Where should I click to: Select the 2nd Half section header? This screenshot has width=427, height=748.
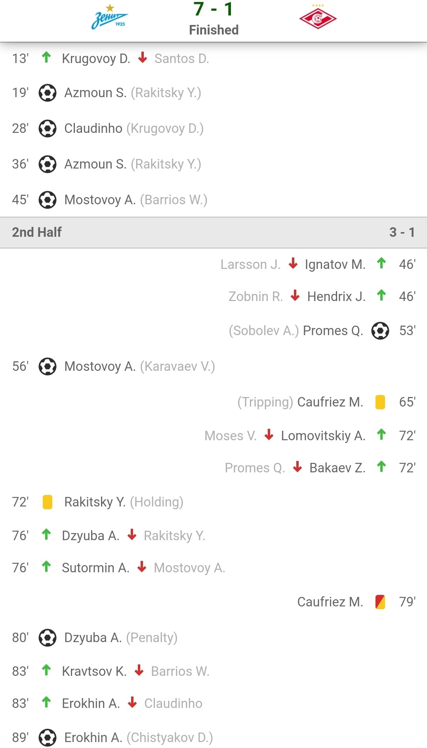(x=213, y=232)
